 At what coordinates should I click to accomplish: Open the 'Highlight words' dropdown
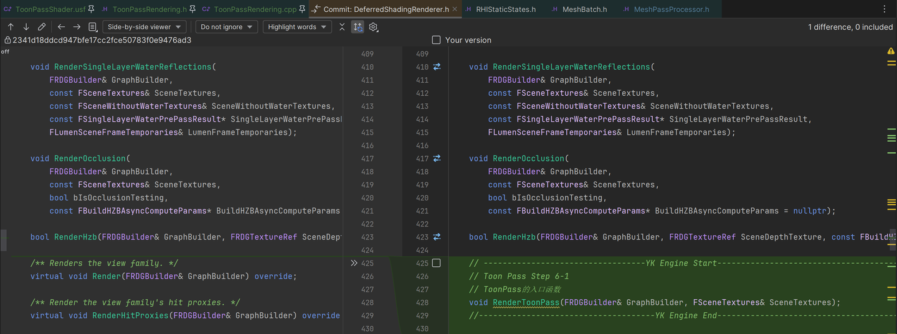tap(297, 27)
